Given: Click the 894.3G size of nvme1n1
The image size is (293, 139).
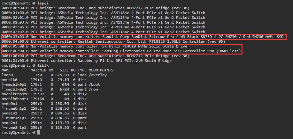Looking at the screenshot, I should (x=62, y=113).
